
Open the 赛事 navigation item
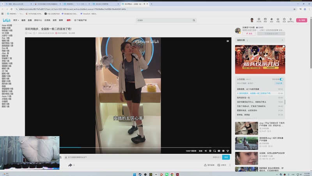pyautogui.click(x=61, y=20)
